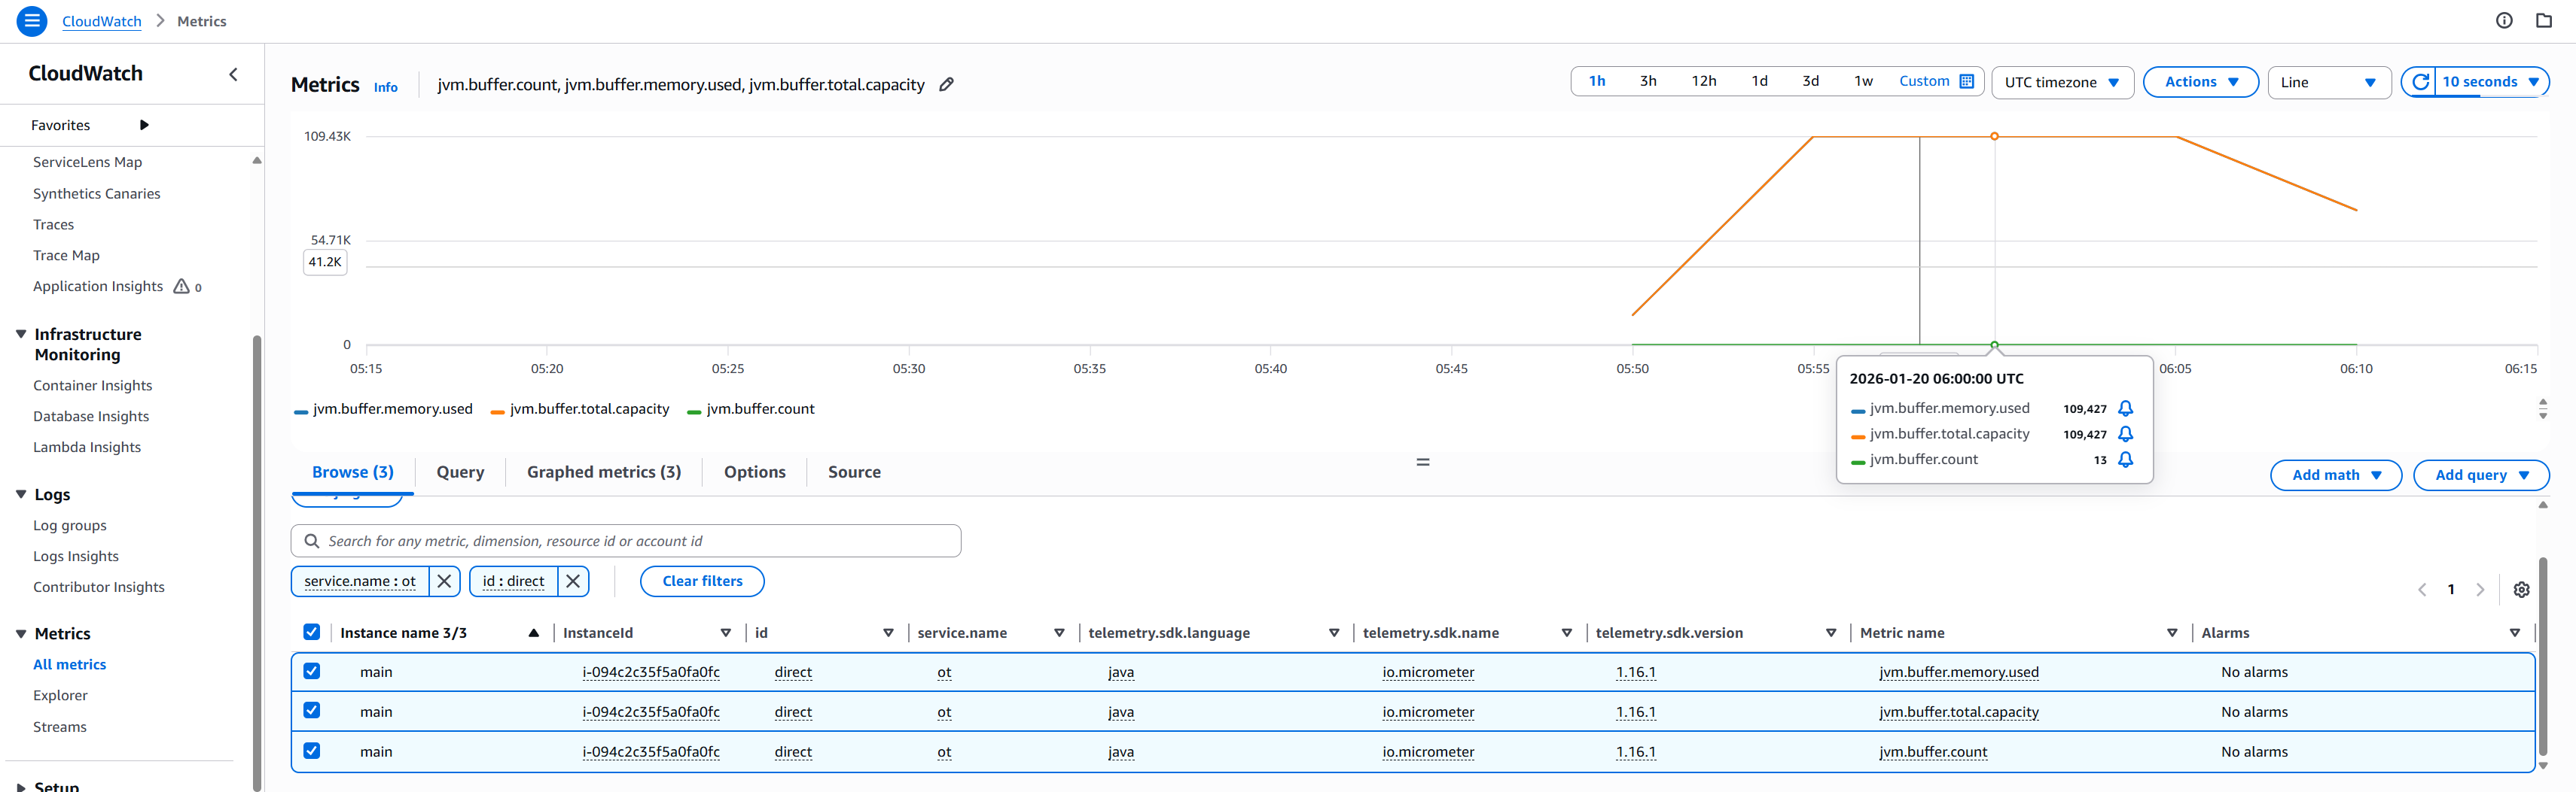Remove the id : direct filter
The image size is (2576, 792).
pos(573,581)
